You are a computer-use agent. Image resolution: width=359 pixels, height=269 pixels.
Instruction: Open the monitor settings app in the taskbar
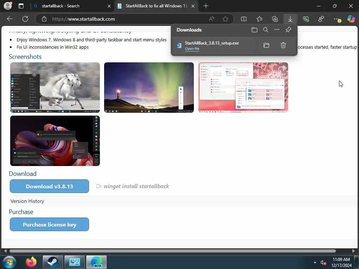[74, 262]
